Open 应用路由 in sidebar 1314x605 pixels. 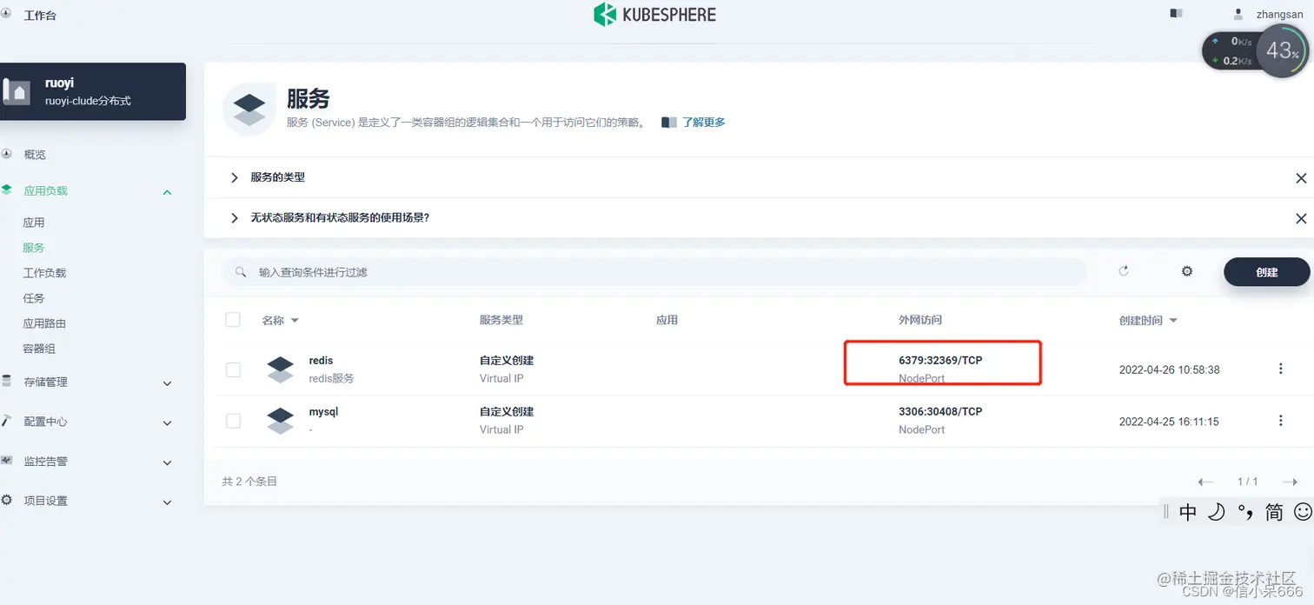pyautogui.click(x=44, y=323)
